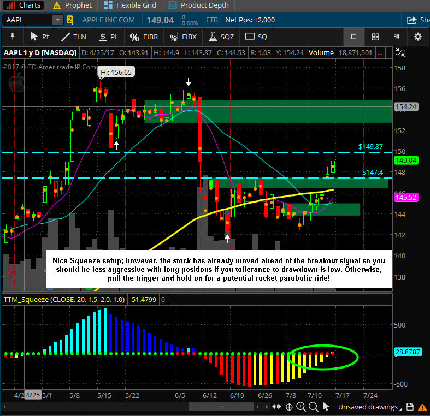Click the Share icon in the header
The width and height of the screenshot is (430, 416).
(x=411, y=20)
